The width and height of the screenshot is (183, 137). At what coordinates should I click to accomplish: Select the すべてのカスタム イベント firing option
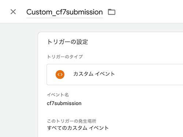coord(78,128)
